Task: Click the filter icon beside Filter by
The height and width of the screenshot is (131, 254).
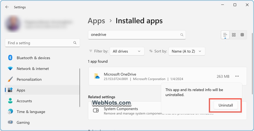Action: click(91, 51)
